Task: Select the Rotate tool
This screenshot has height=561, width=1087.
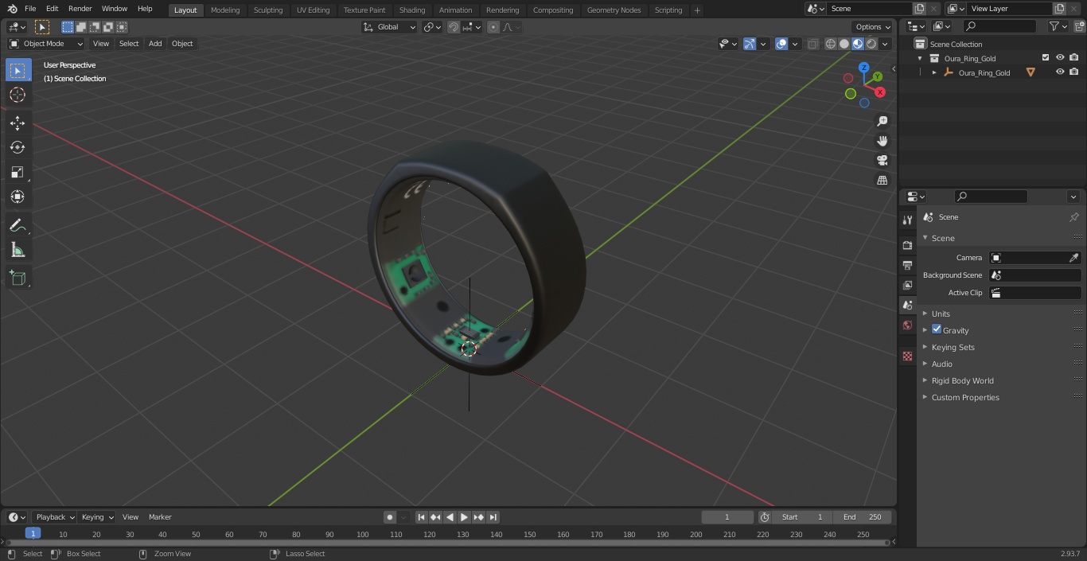Action: pyautogui.click(x=18, y=147)
